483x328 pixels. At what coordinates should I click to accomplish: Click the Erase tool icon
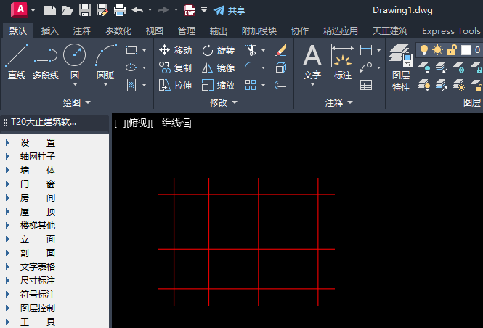click(280, 50)
